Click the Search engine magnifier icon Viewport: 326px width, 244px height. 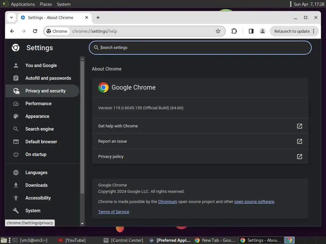pyautogui.click(x=16, y=129)
